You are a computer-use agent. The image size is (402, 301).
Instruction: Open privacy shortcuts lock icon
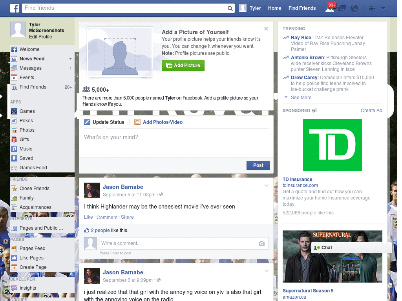[373, 9]
